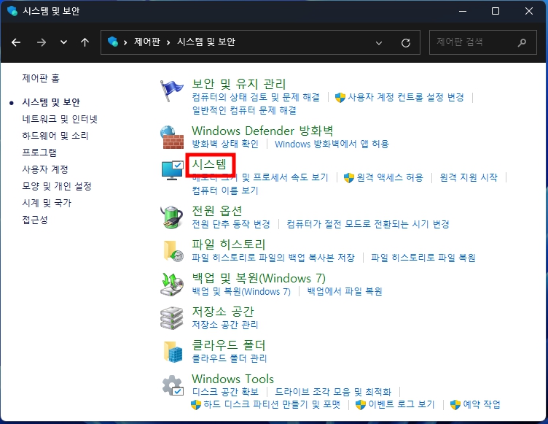Click the Security and Maintenance flag icon

(x=171, y=90)
